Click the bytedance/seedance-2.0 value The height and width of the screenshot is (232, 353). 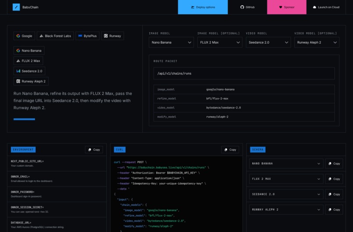pyautogui.click(x=223, y=108)
